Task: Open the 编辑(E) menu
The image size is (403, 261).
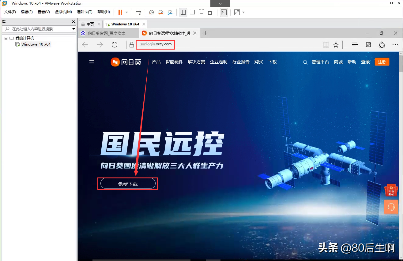Action: (x=27, y=12)
